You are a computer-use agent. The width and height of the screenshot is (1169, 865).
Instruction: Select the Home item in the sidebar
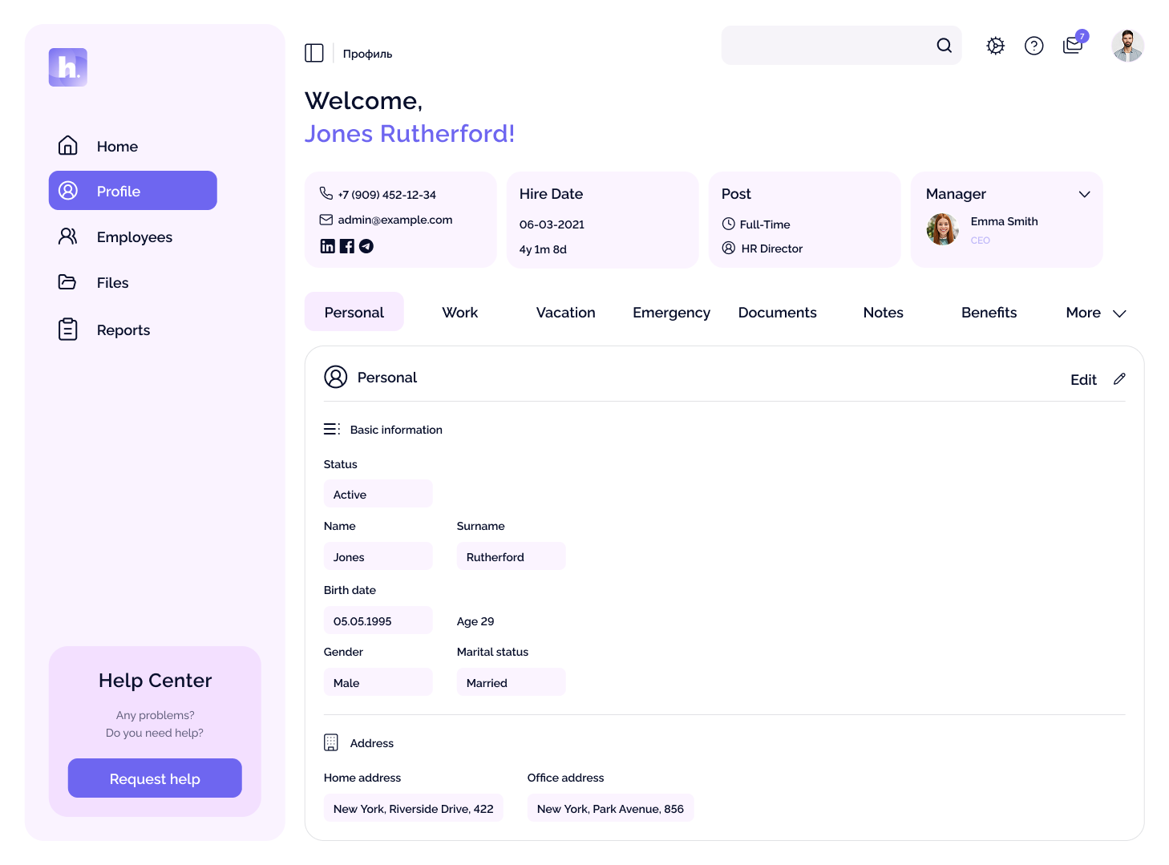(117, 146)
